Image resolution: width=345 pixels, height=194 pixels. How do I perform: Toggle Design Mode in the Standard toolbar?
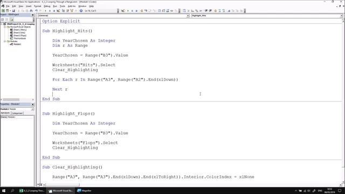(58, 11)
